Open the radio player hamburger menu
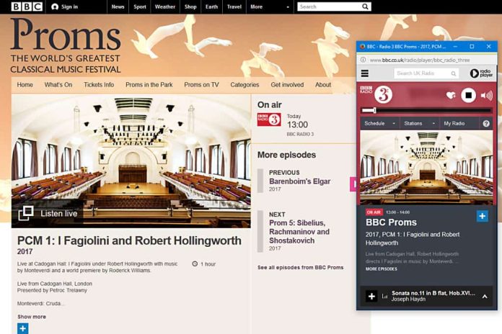502x334 pixels. coord(365,73)
